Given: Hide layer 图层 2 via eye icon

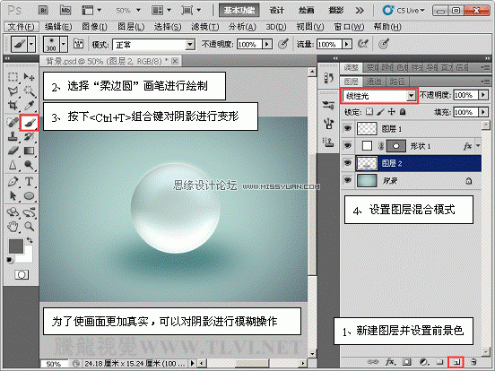Looking at the screenshot, I should (348, 163).
